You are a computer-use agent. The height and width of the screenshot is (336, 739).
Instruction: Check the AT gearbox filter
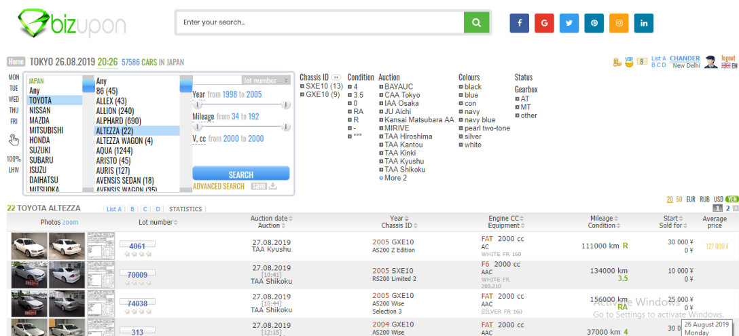(x=518, y=99)
